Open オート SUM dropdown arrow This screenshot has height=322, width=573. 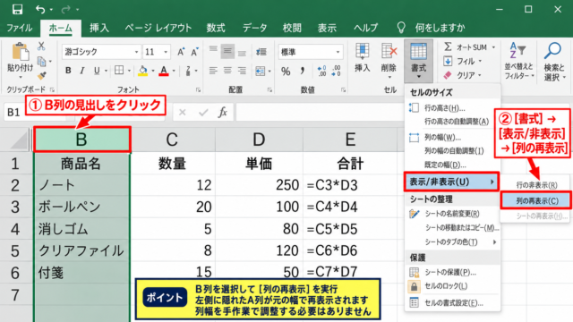493,47
